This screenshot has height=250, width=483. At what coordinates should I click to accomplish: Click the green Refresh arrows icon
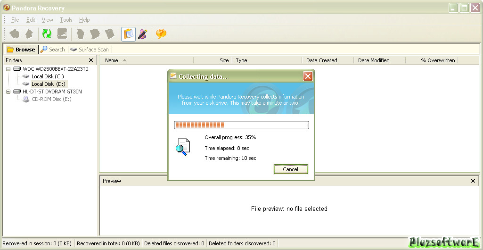click(47, 33)
